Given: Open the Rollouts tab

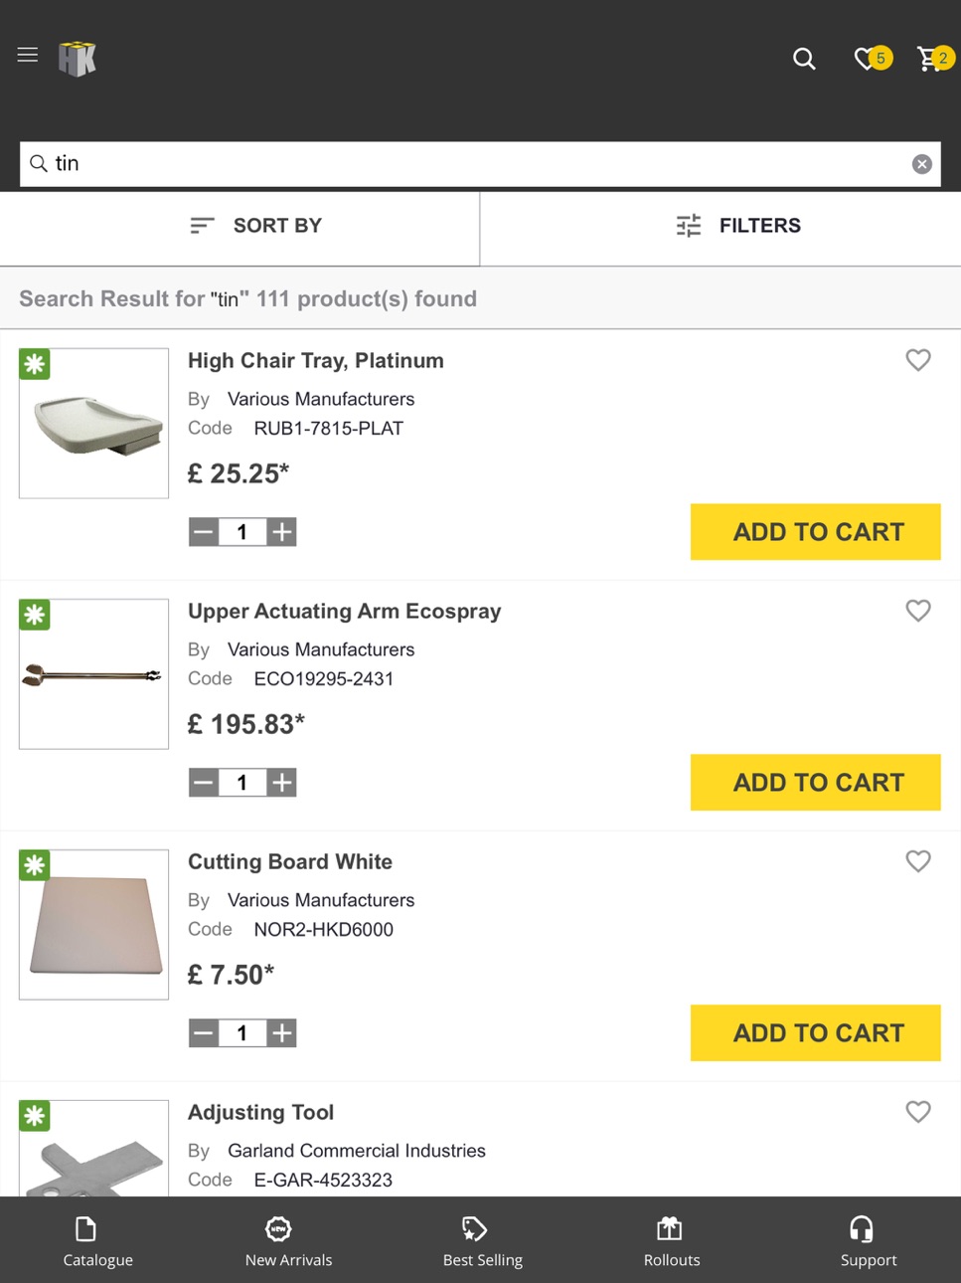Looking at the screenshot, I should tap(672, 1240).
